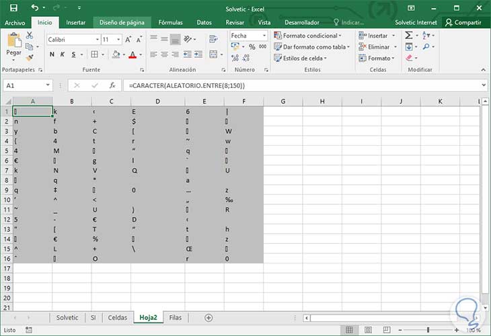Screen dimensions: 491x336
Task: Switch to the Fórmulas ribbon tab
Action: pyautogui.click(x=170, y=23)
